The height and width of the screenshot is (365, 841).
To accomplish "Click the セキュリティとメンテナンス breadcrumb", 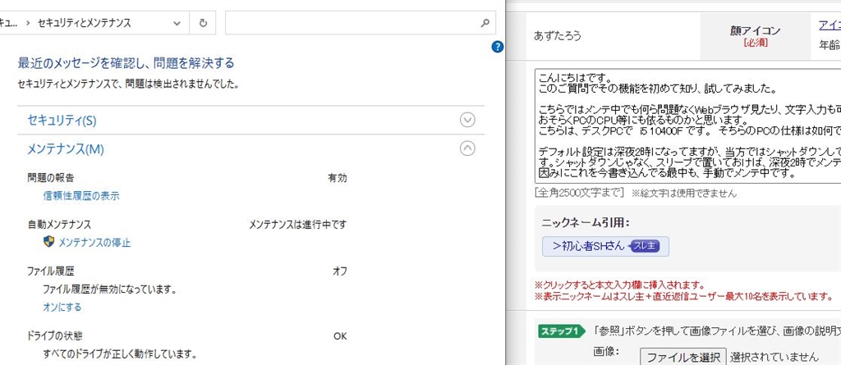I will click(85, 23).
